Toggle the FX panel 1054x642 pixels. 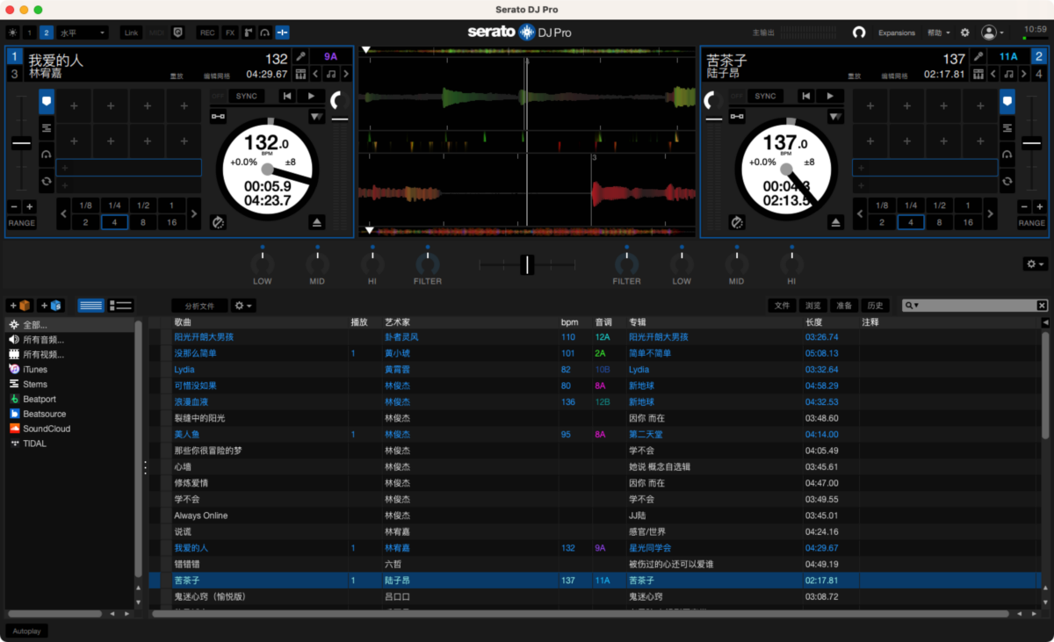point(230,32)
